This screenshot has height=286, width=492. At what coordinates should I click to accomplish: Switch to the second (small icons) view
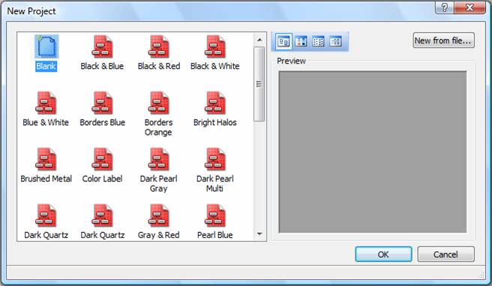tap(301, 41)
